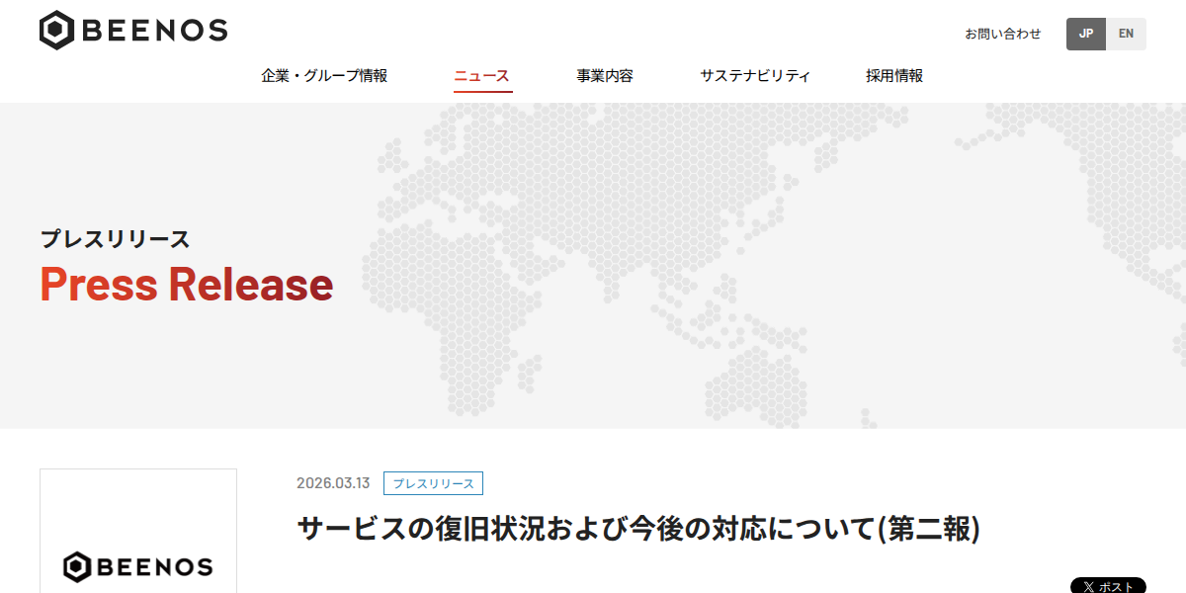Toggle the active ニュース navigation state
Viewport: 1186px width, 593px height.
[481, 74]
